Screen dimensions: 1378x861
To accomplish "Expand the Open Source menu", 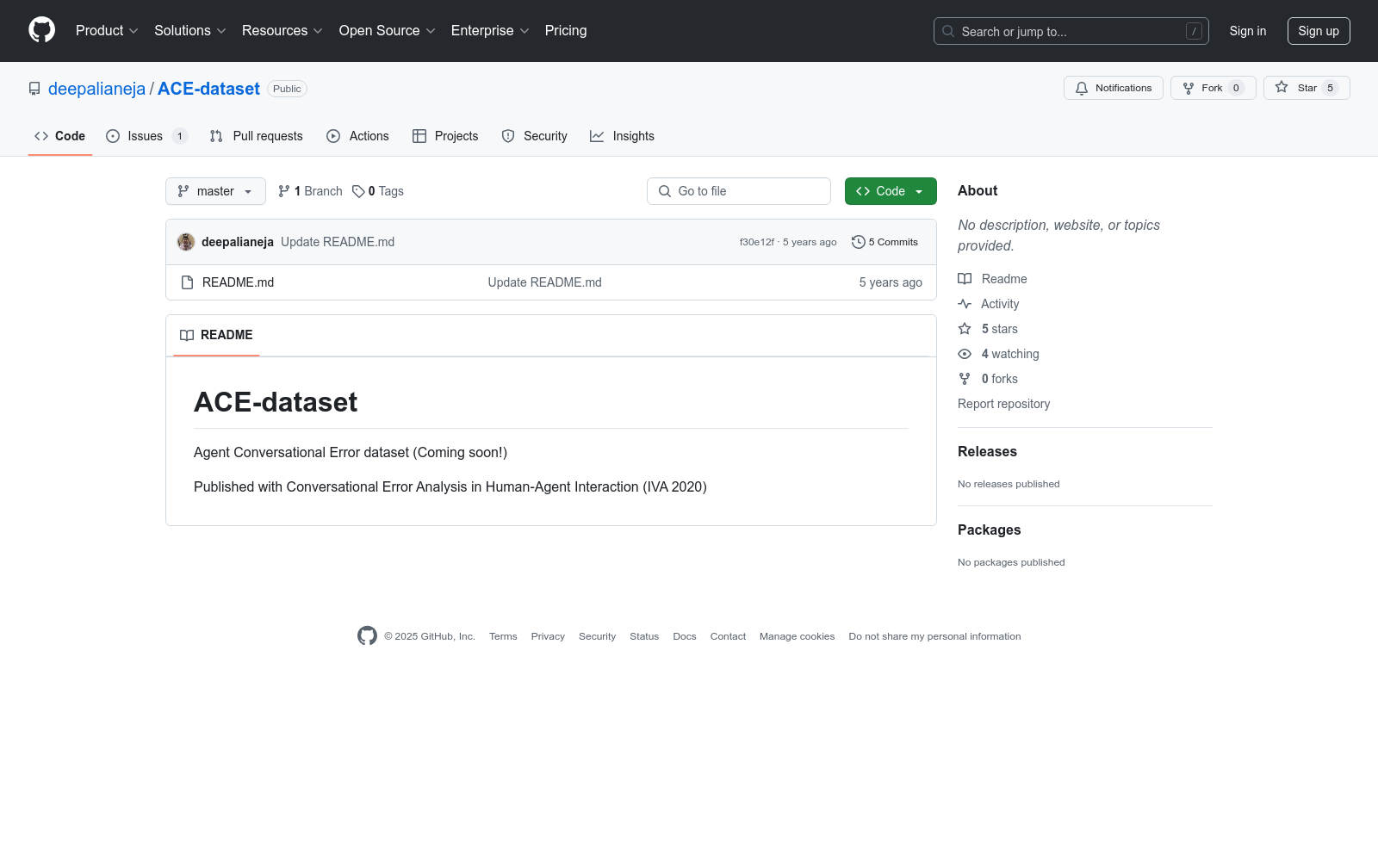I will click(x=388, y=30).
